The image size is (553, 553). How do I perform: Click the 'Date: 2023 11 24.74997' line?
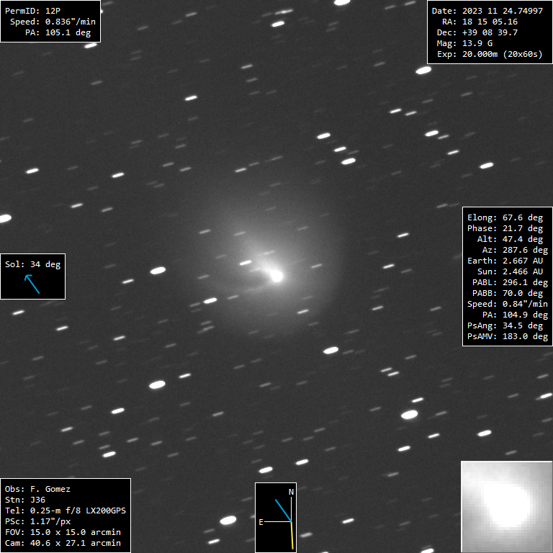coord(487,11)
